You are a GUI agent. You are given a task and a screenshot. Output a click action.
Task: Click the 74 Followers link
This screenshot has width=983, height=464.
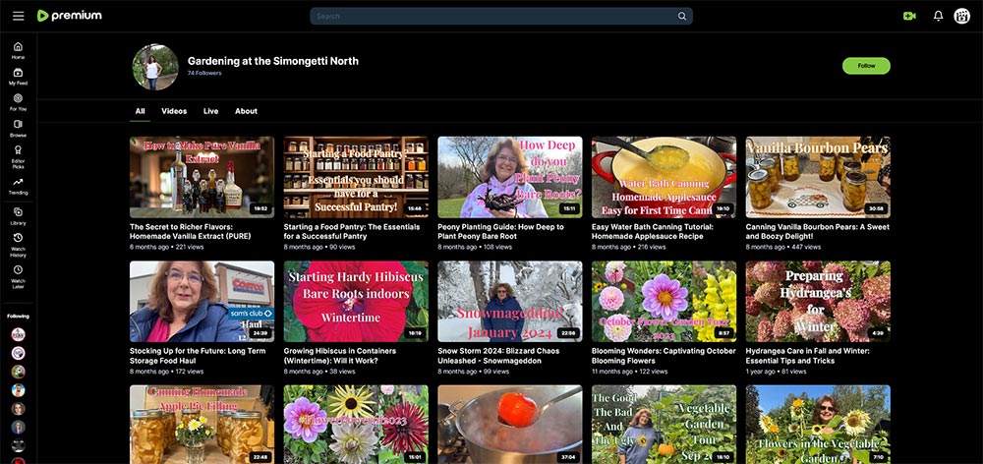pos(204,74)
